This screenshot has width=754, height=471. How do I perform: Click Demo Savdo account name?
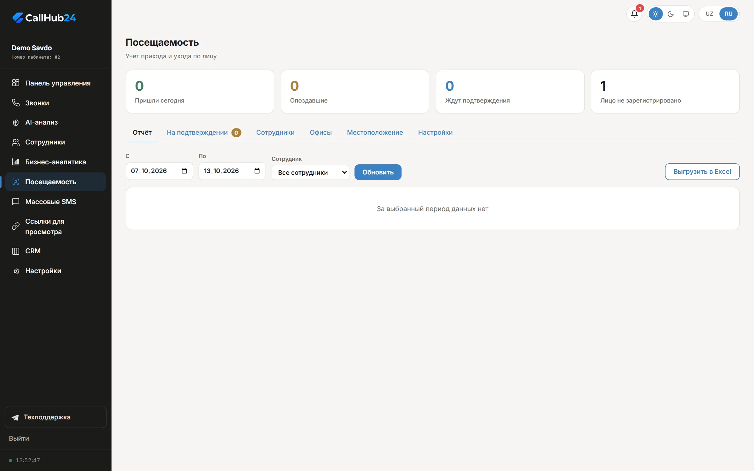[x=32, y=48]
